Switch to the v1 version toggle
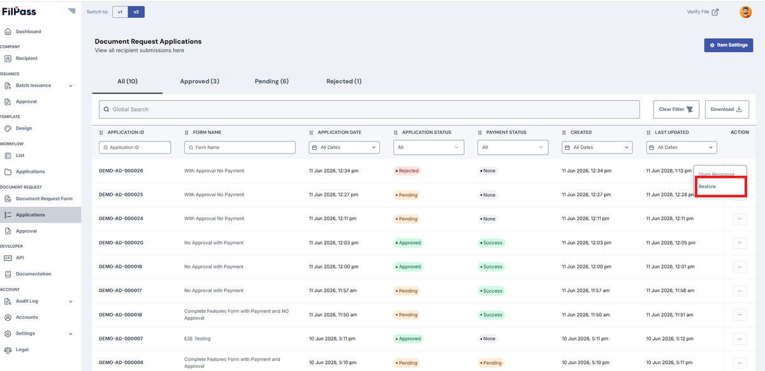The height and width of the screenshot is (371, 765). (120, 12)
